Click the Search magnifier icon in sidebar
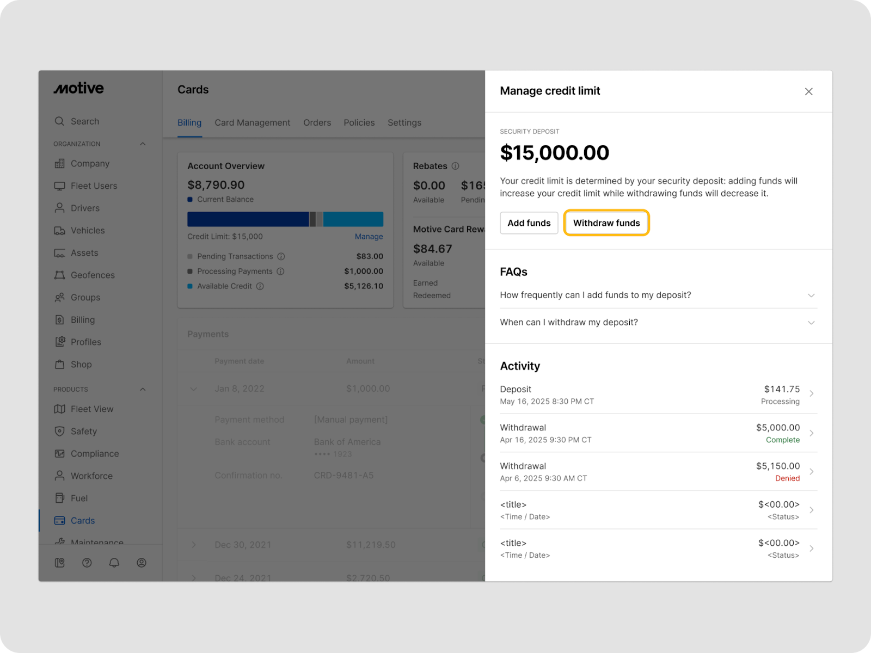871x653 pixels. 59,121
